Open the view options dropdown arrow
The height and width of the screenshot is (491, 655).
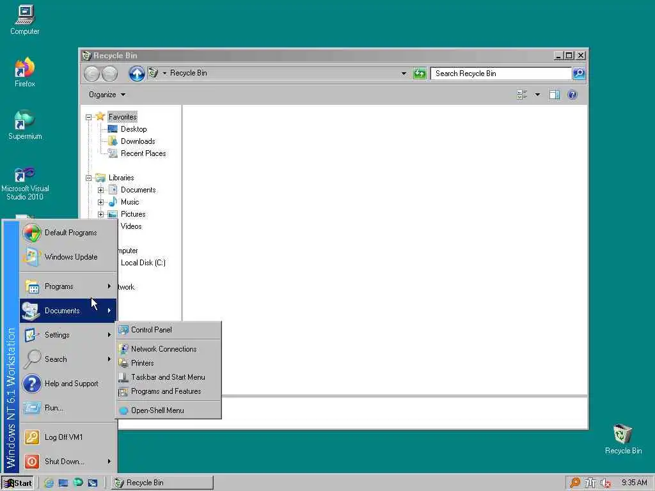(537, 95)
